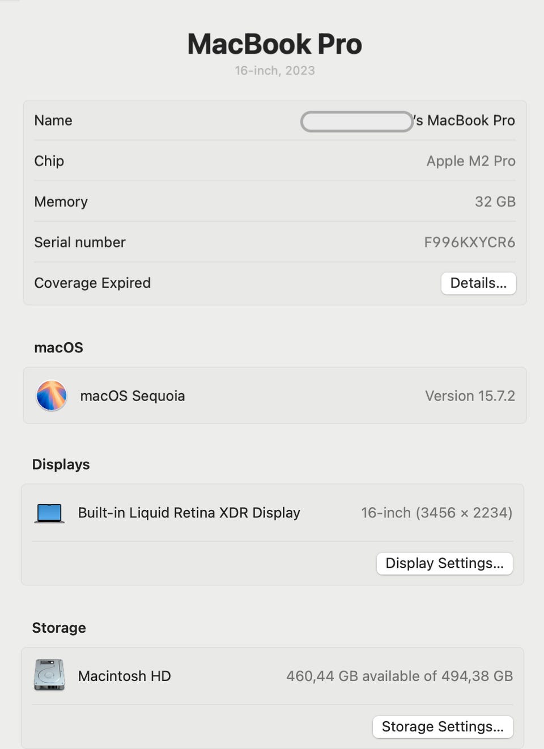This screenshot has width=544, height=749.
Task: Click the computer name input field
Action: point(356,121)
